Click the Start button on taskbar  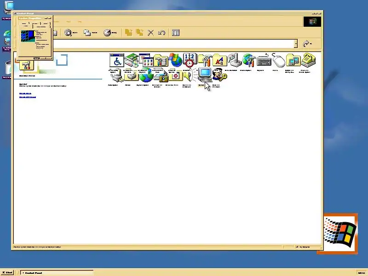pos(7,272)
